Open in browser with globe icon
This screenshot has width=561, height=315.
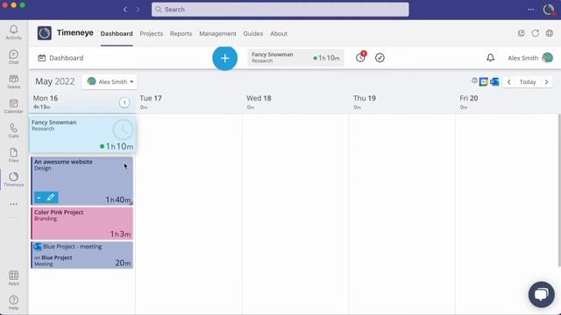coord(550,33)
